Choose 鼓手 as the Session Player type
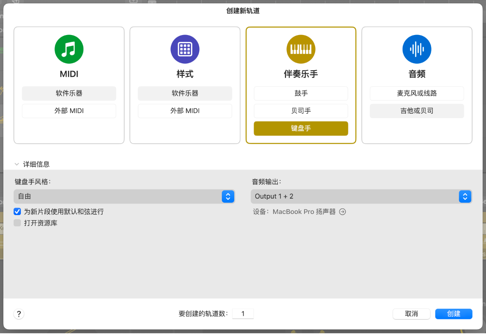This screenshot has width=486, height=334. click(x=301, y=93)
